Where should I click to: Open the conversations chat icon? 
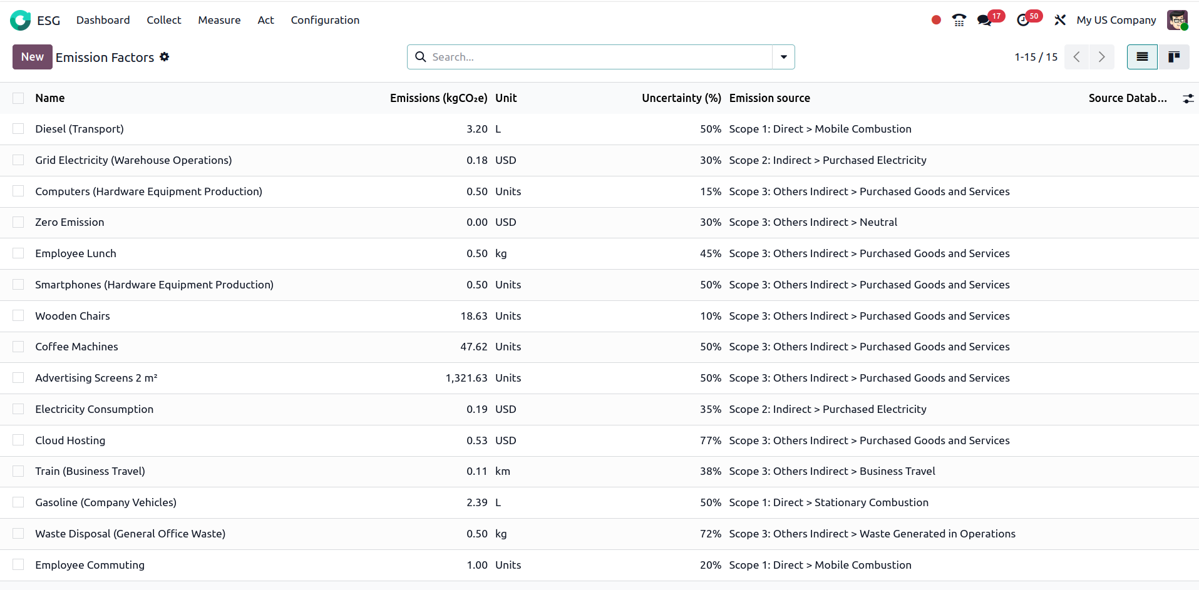point(984,20)
